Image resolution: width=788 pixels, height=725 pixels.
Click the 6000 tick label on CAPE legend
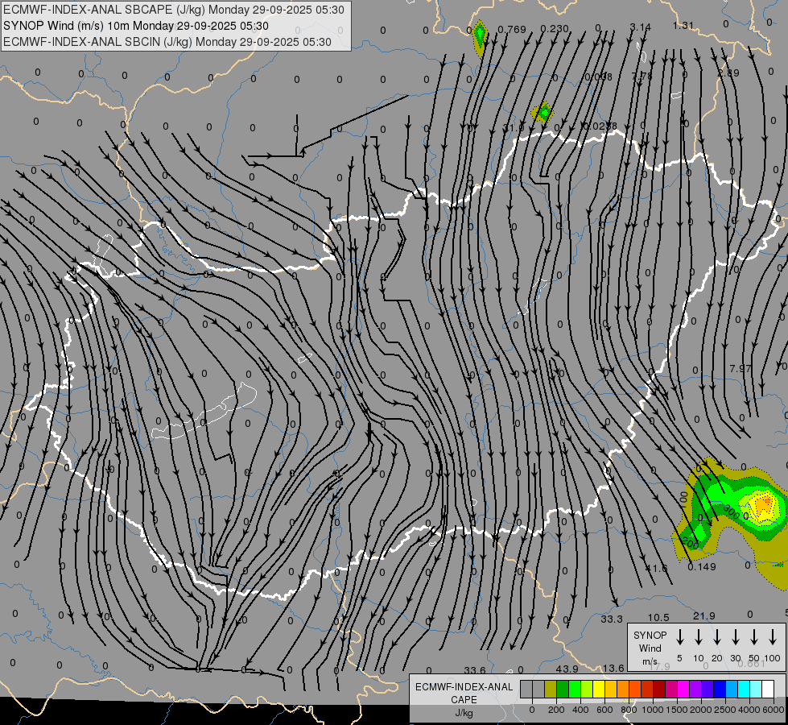774,710
